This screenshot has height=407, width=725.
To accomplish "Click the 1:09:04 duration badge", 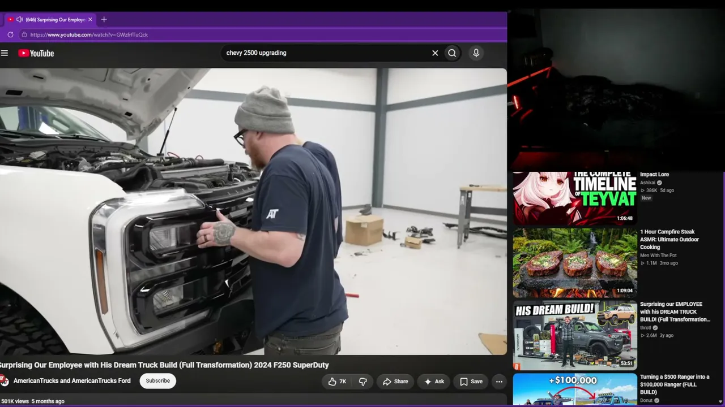I will [625, 291].
